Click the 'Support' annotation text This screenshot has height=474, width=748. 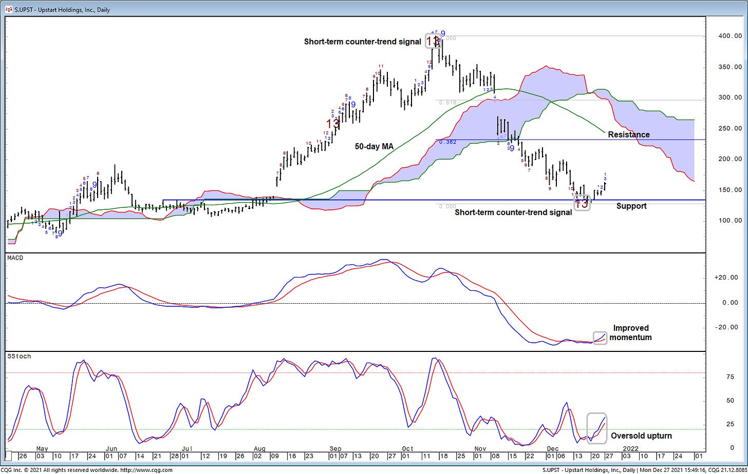[x=631, y=206]
